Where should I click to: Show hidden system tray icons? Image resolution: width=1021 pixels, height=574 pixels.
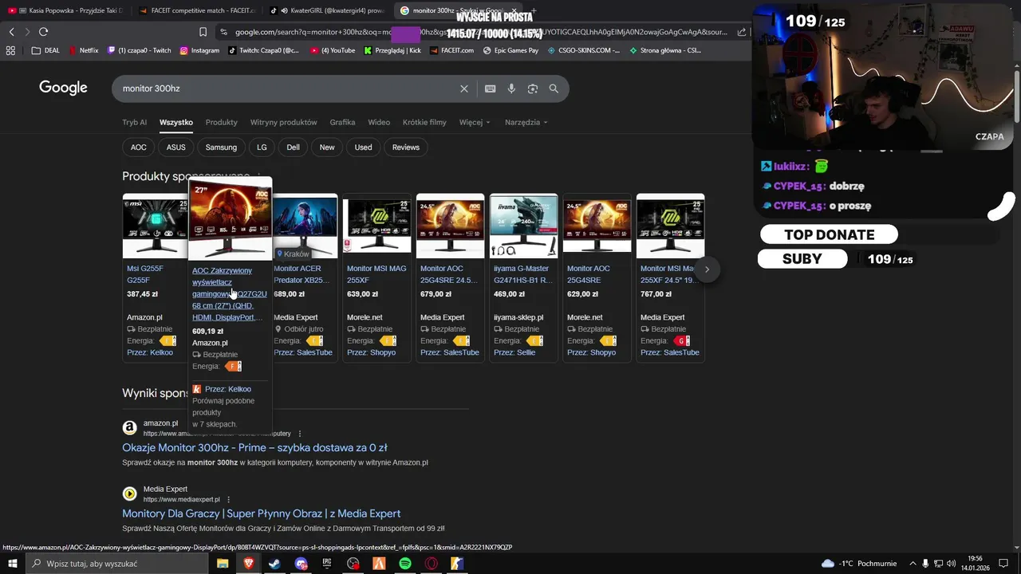[913, 564]
